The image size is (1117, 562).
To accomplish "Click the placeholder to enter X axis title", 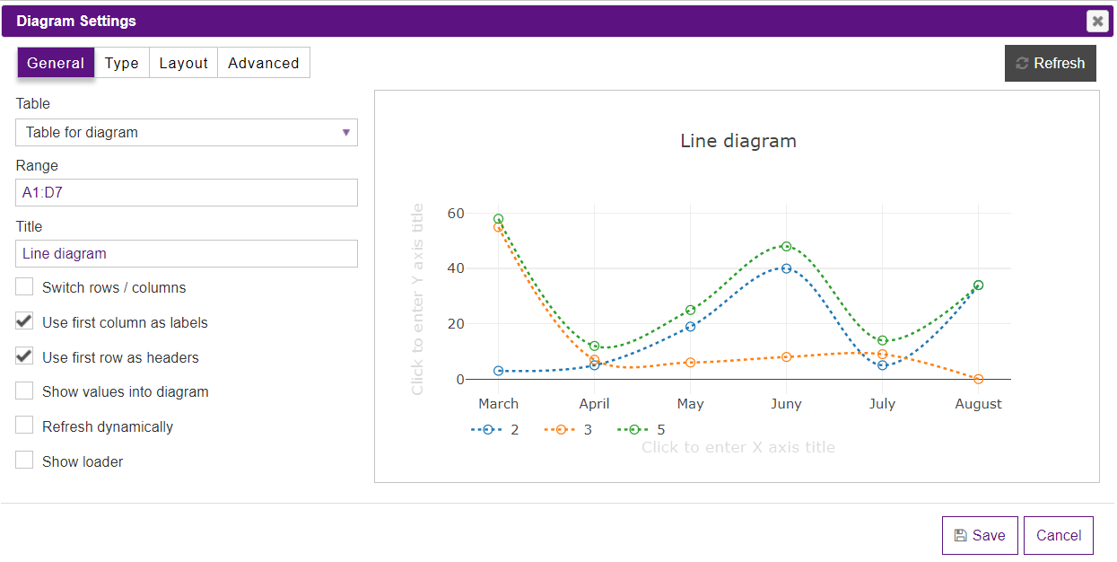I will point(737,447).
